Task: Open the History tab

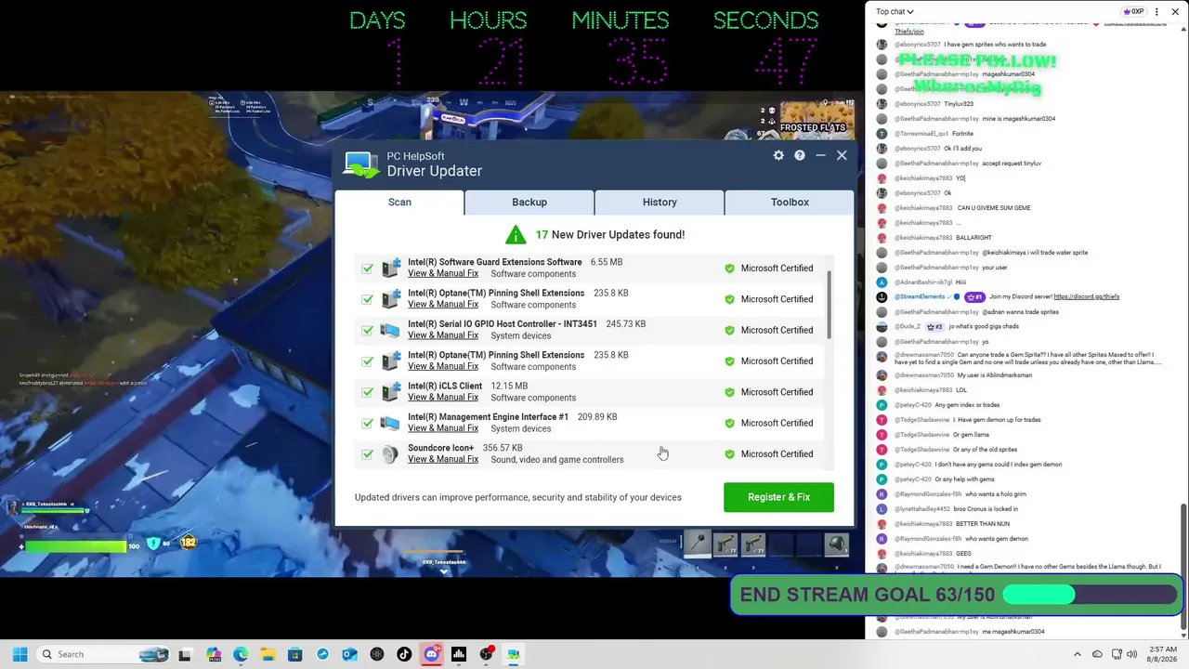Action: (660, 202)
